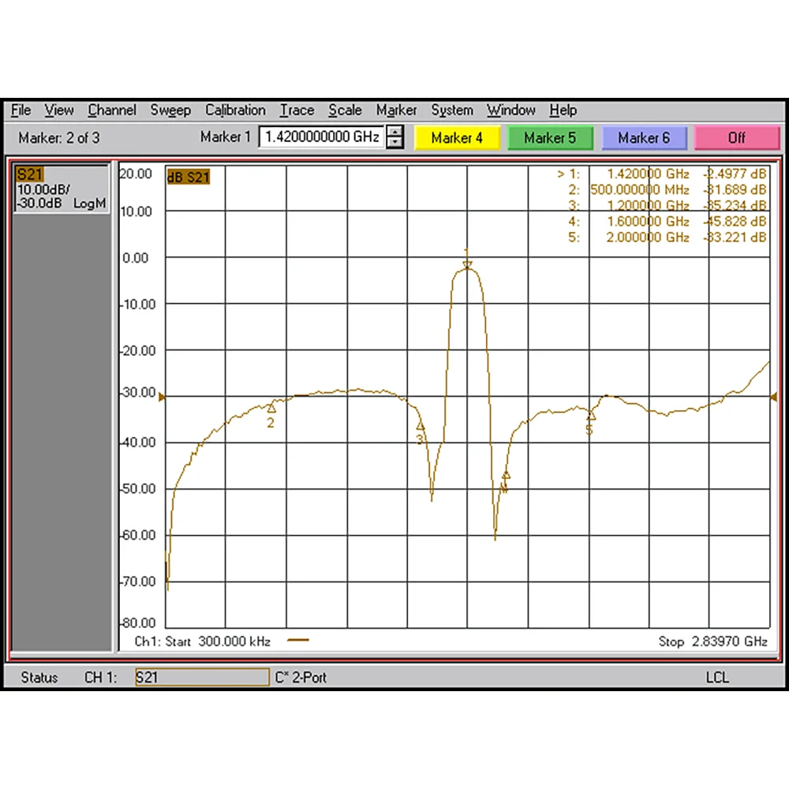Click marker 2 readout '500.000000 MHz'
Viewport: 789px width, 789px height.
640,189
